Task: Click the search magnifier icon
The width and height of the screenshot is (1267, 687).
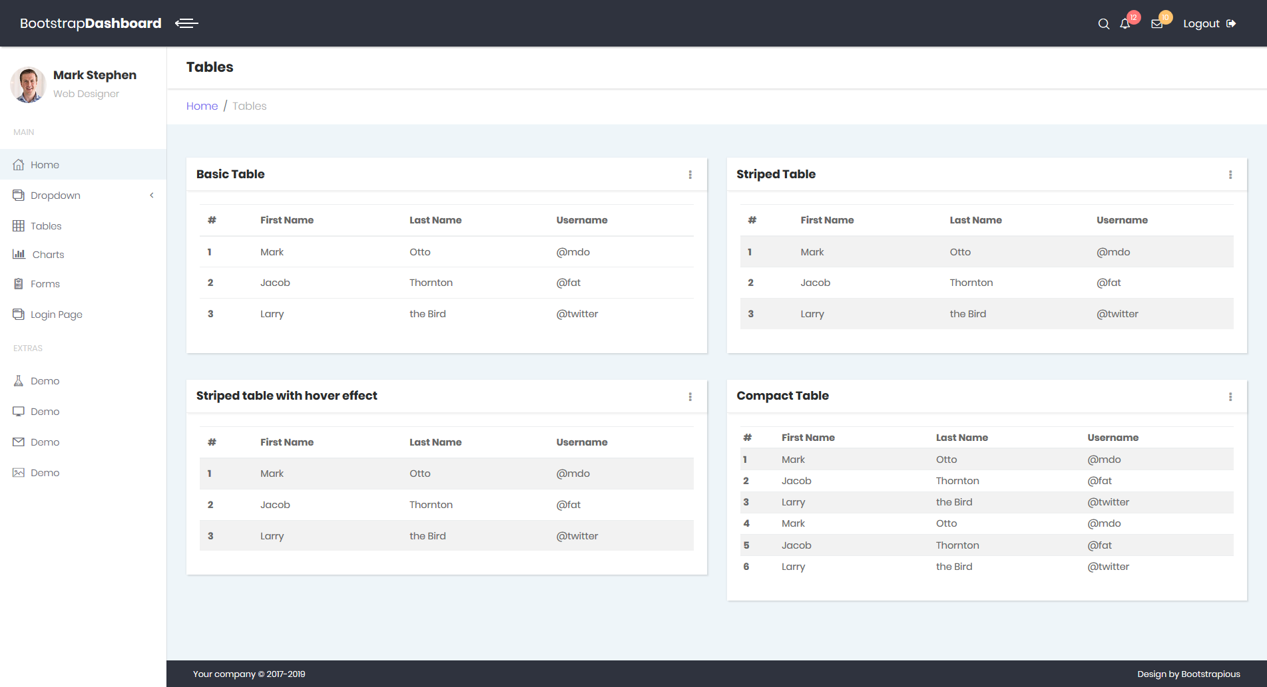Action: point(1103,24)
